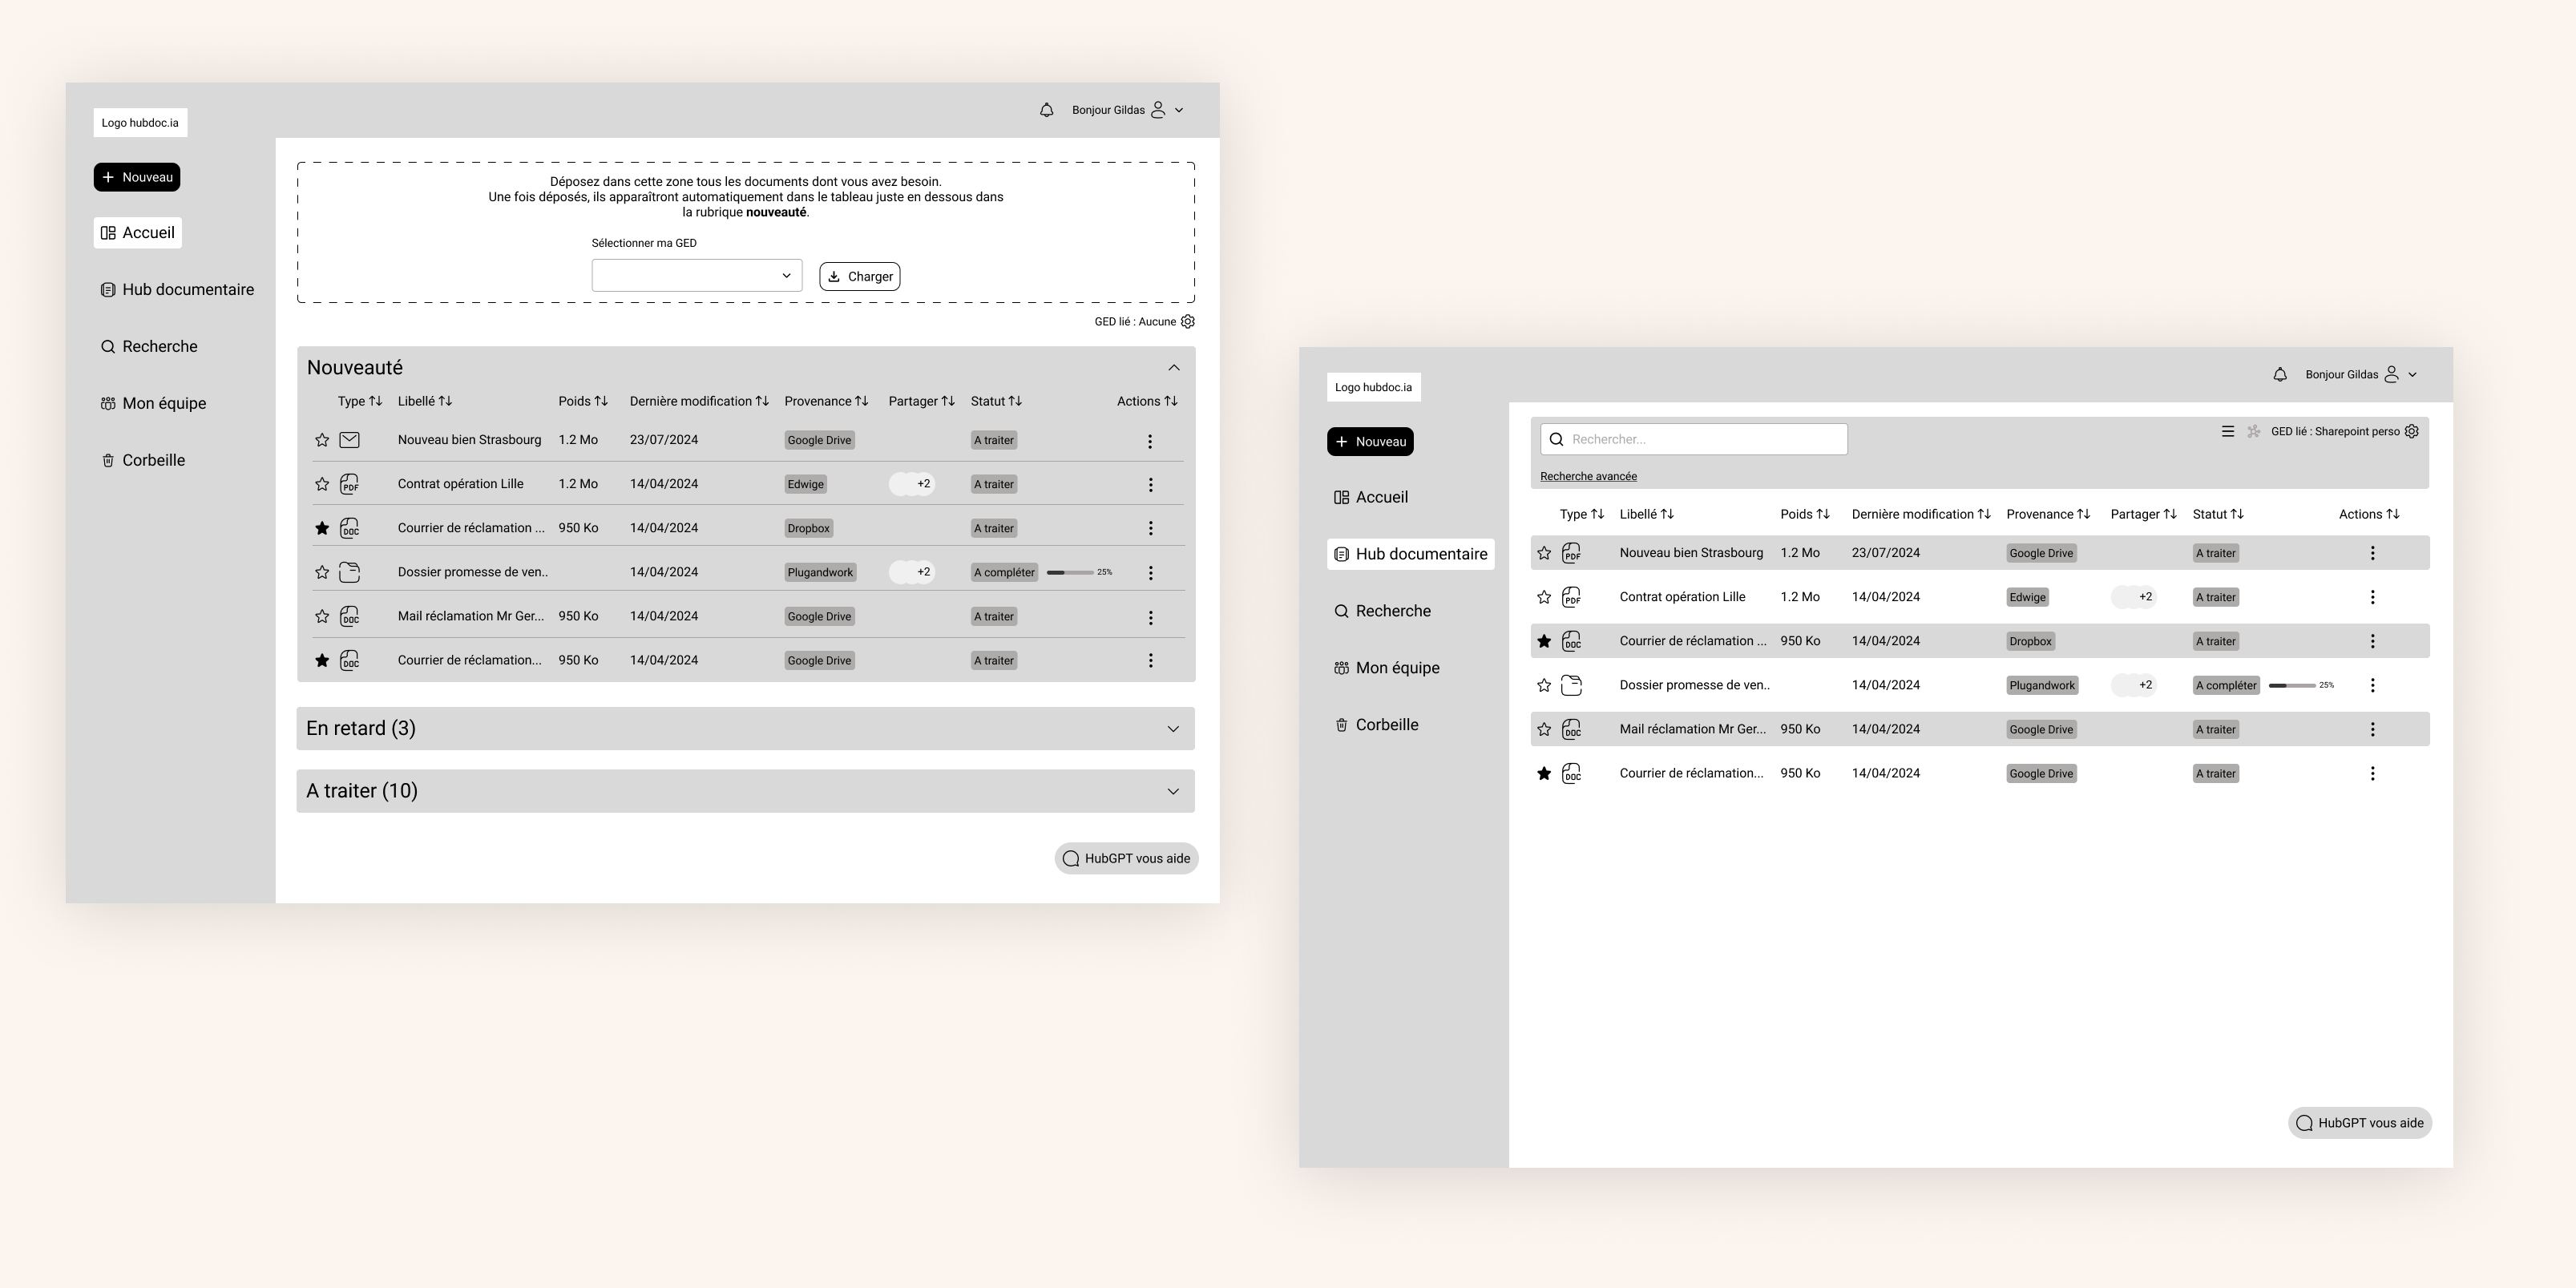
Task: Open actions menu for 'Mail réclamation Mr Ger...' in Hub documentaire window
Action: 2372,729
